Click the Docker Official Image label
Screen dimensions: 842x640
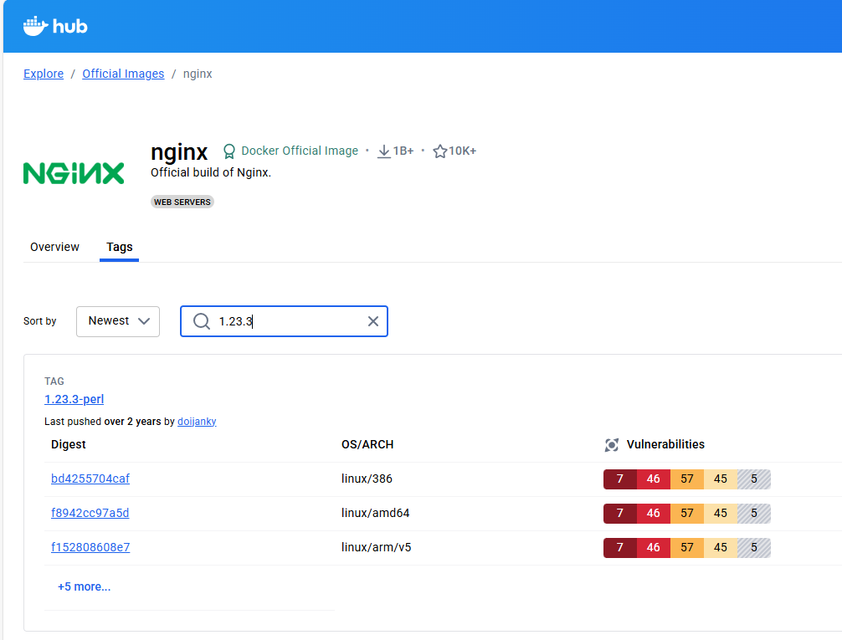300,151
